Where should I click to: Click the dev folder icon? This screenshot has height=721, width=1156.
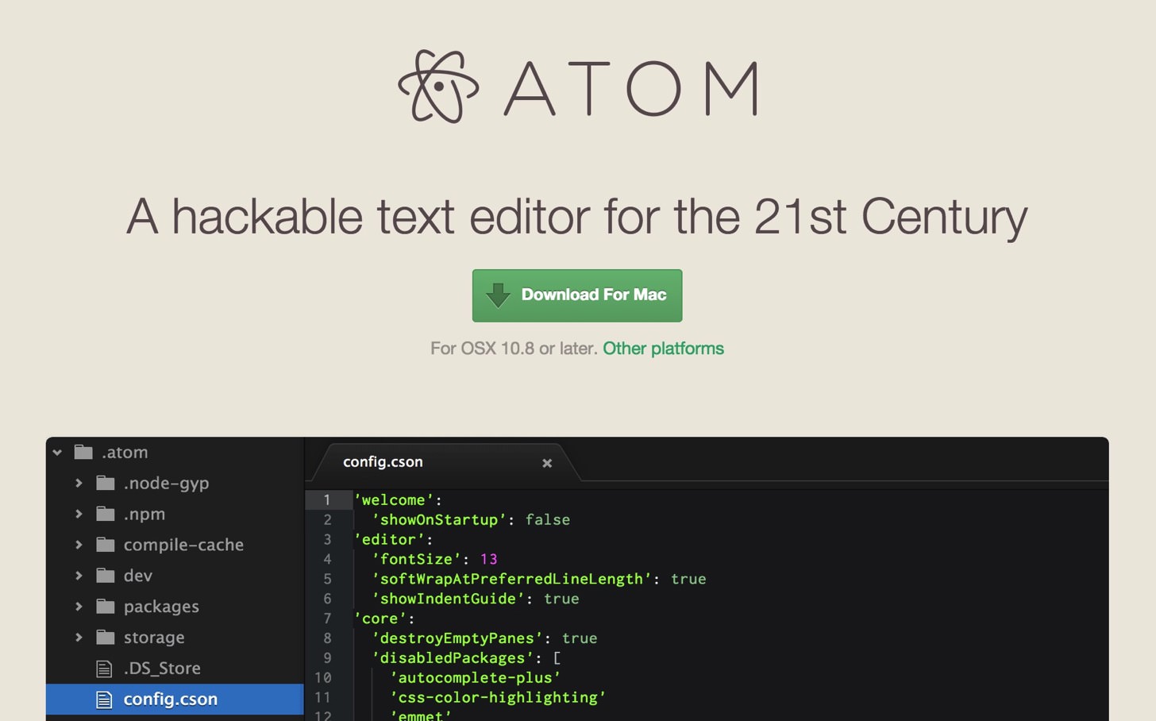106,576
